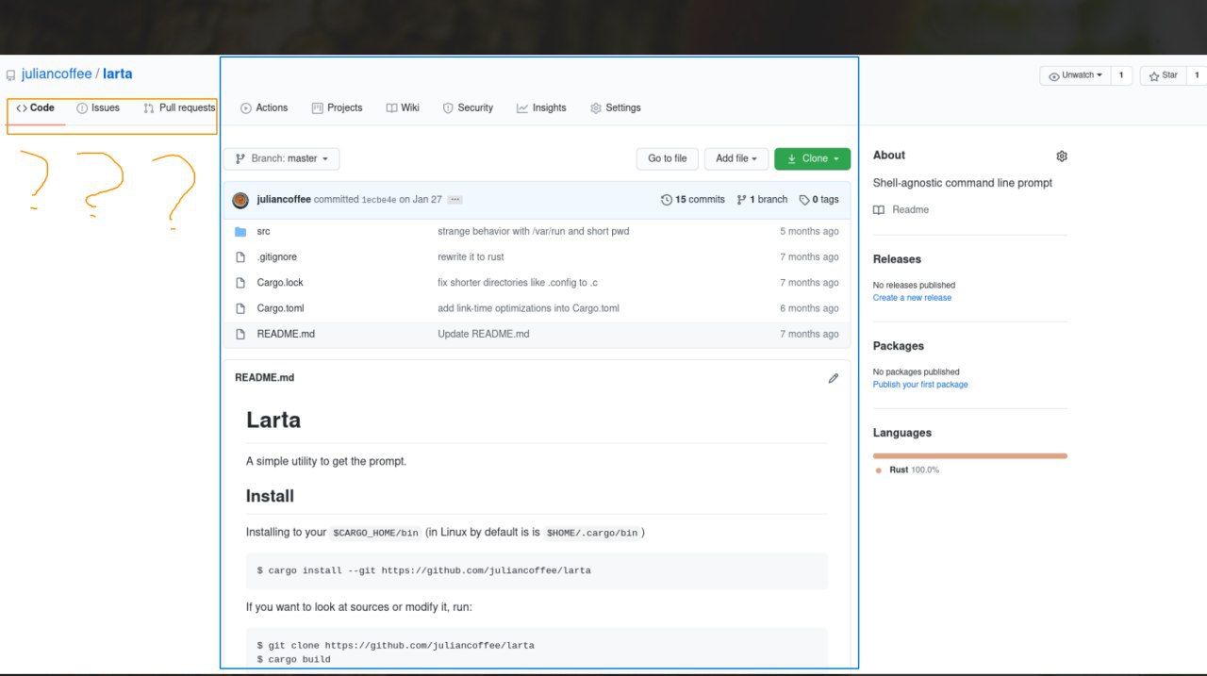
Task: Click Create a new release
Action: coord(912,298)
